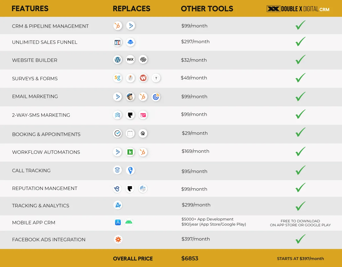This screenshot has width=342, height=267.
Task: Click the Double X Digital CRM logo
Action: coord(298,9)
